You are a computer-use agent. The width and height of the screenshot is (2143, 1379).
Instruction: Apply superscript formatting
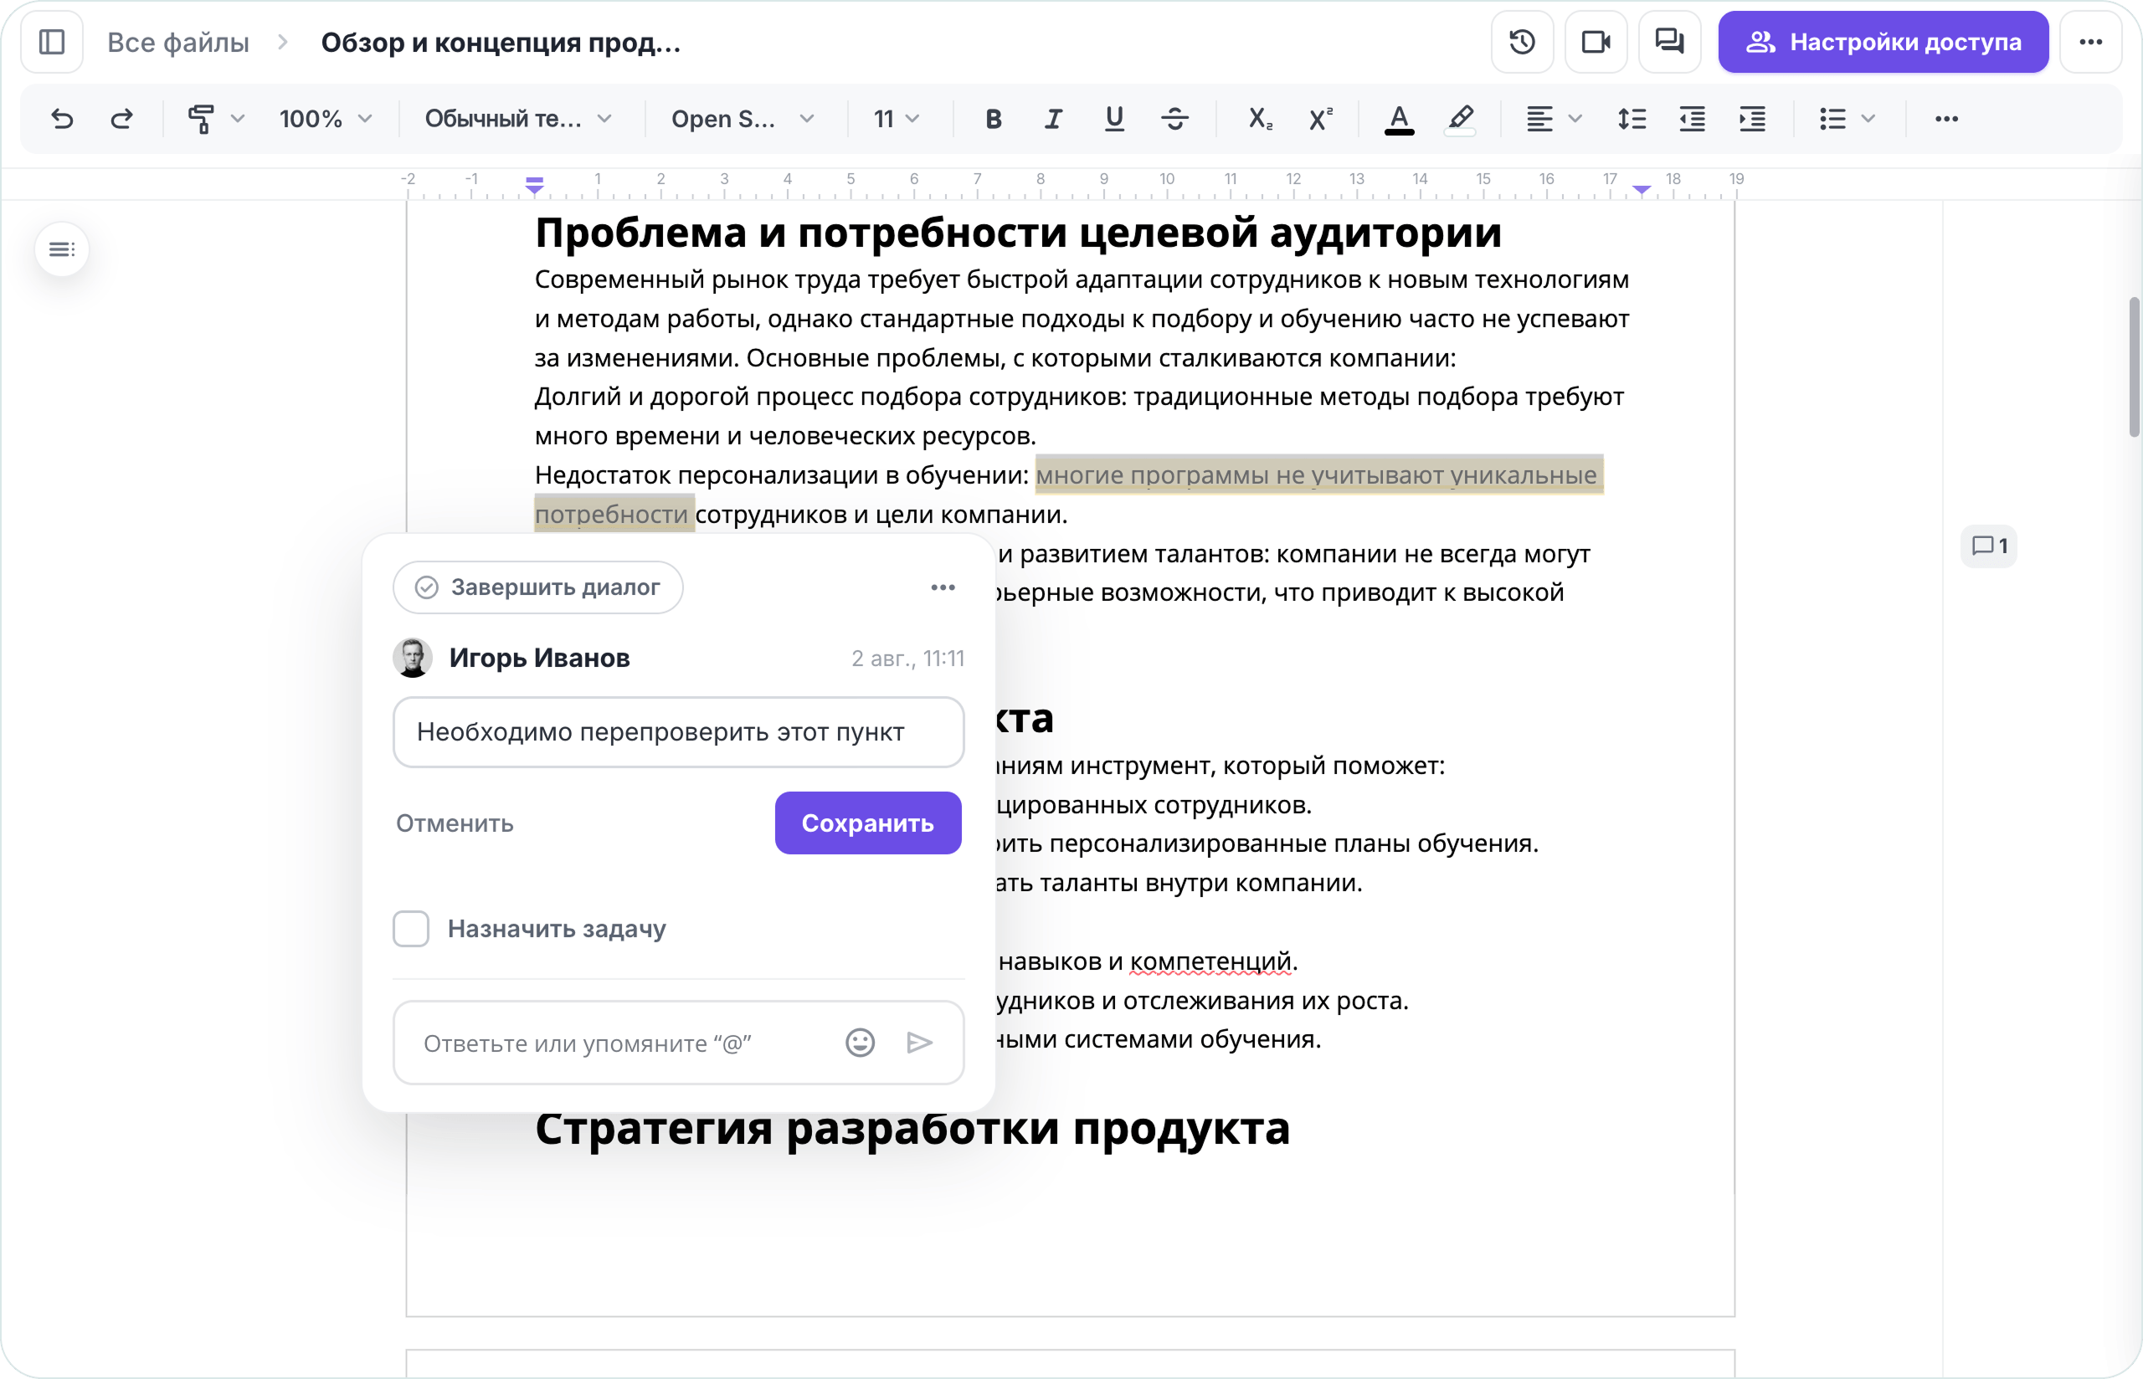coord(1320,118)
